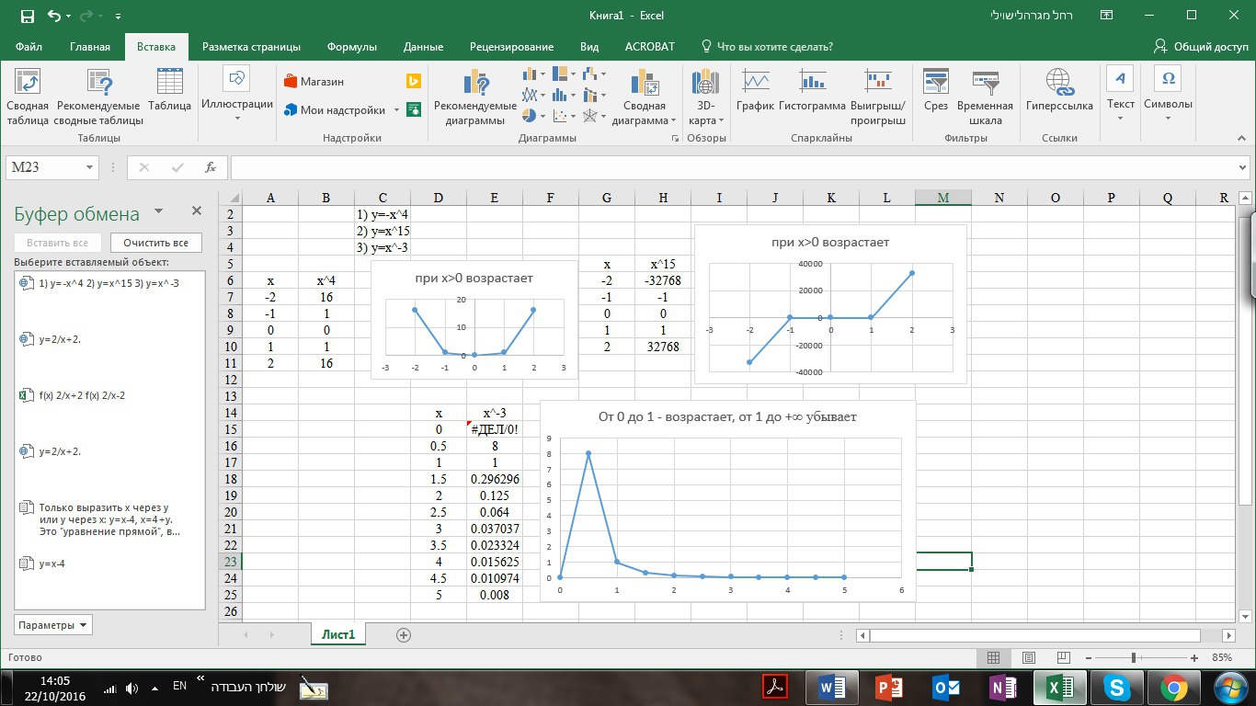Click the Сводная таблица (PivotTable) icon
This screenshot has width=1256, height=706.
(x=28, y=85)
